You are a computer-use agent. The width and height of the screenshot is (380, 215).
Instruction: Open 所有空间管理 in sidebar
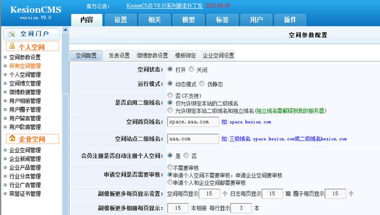pos(25,66)
